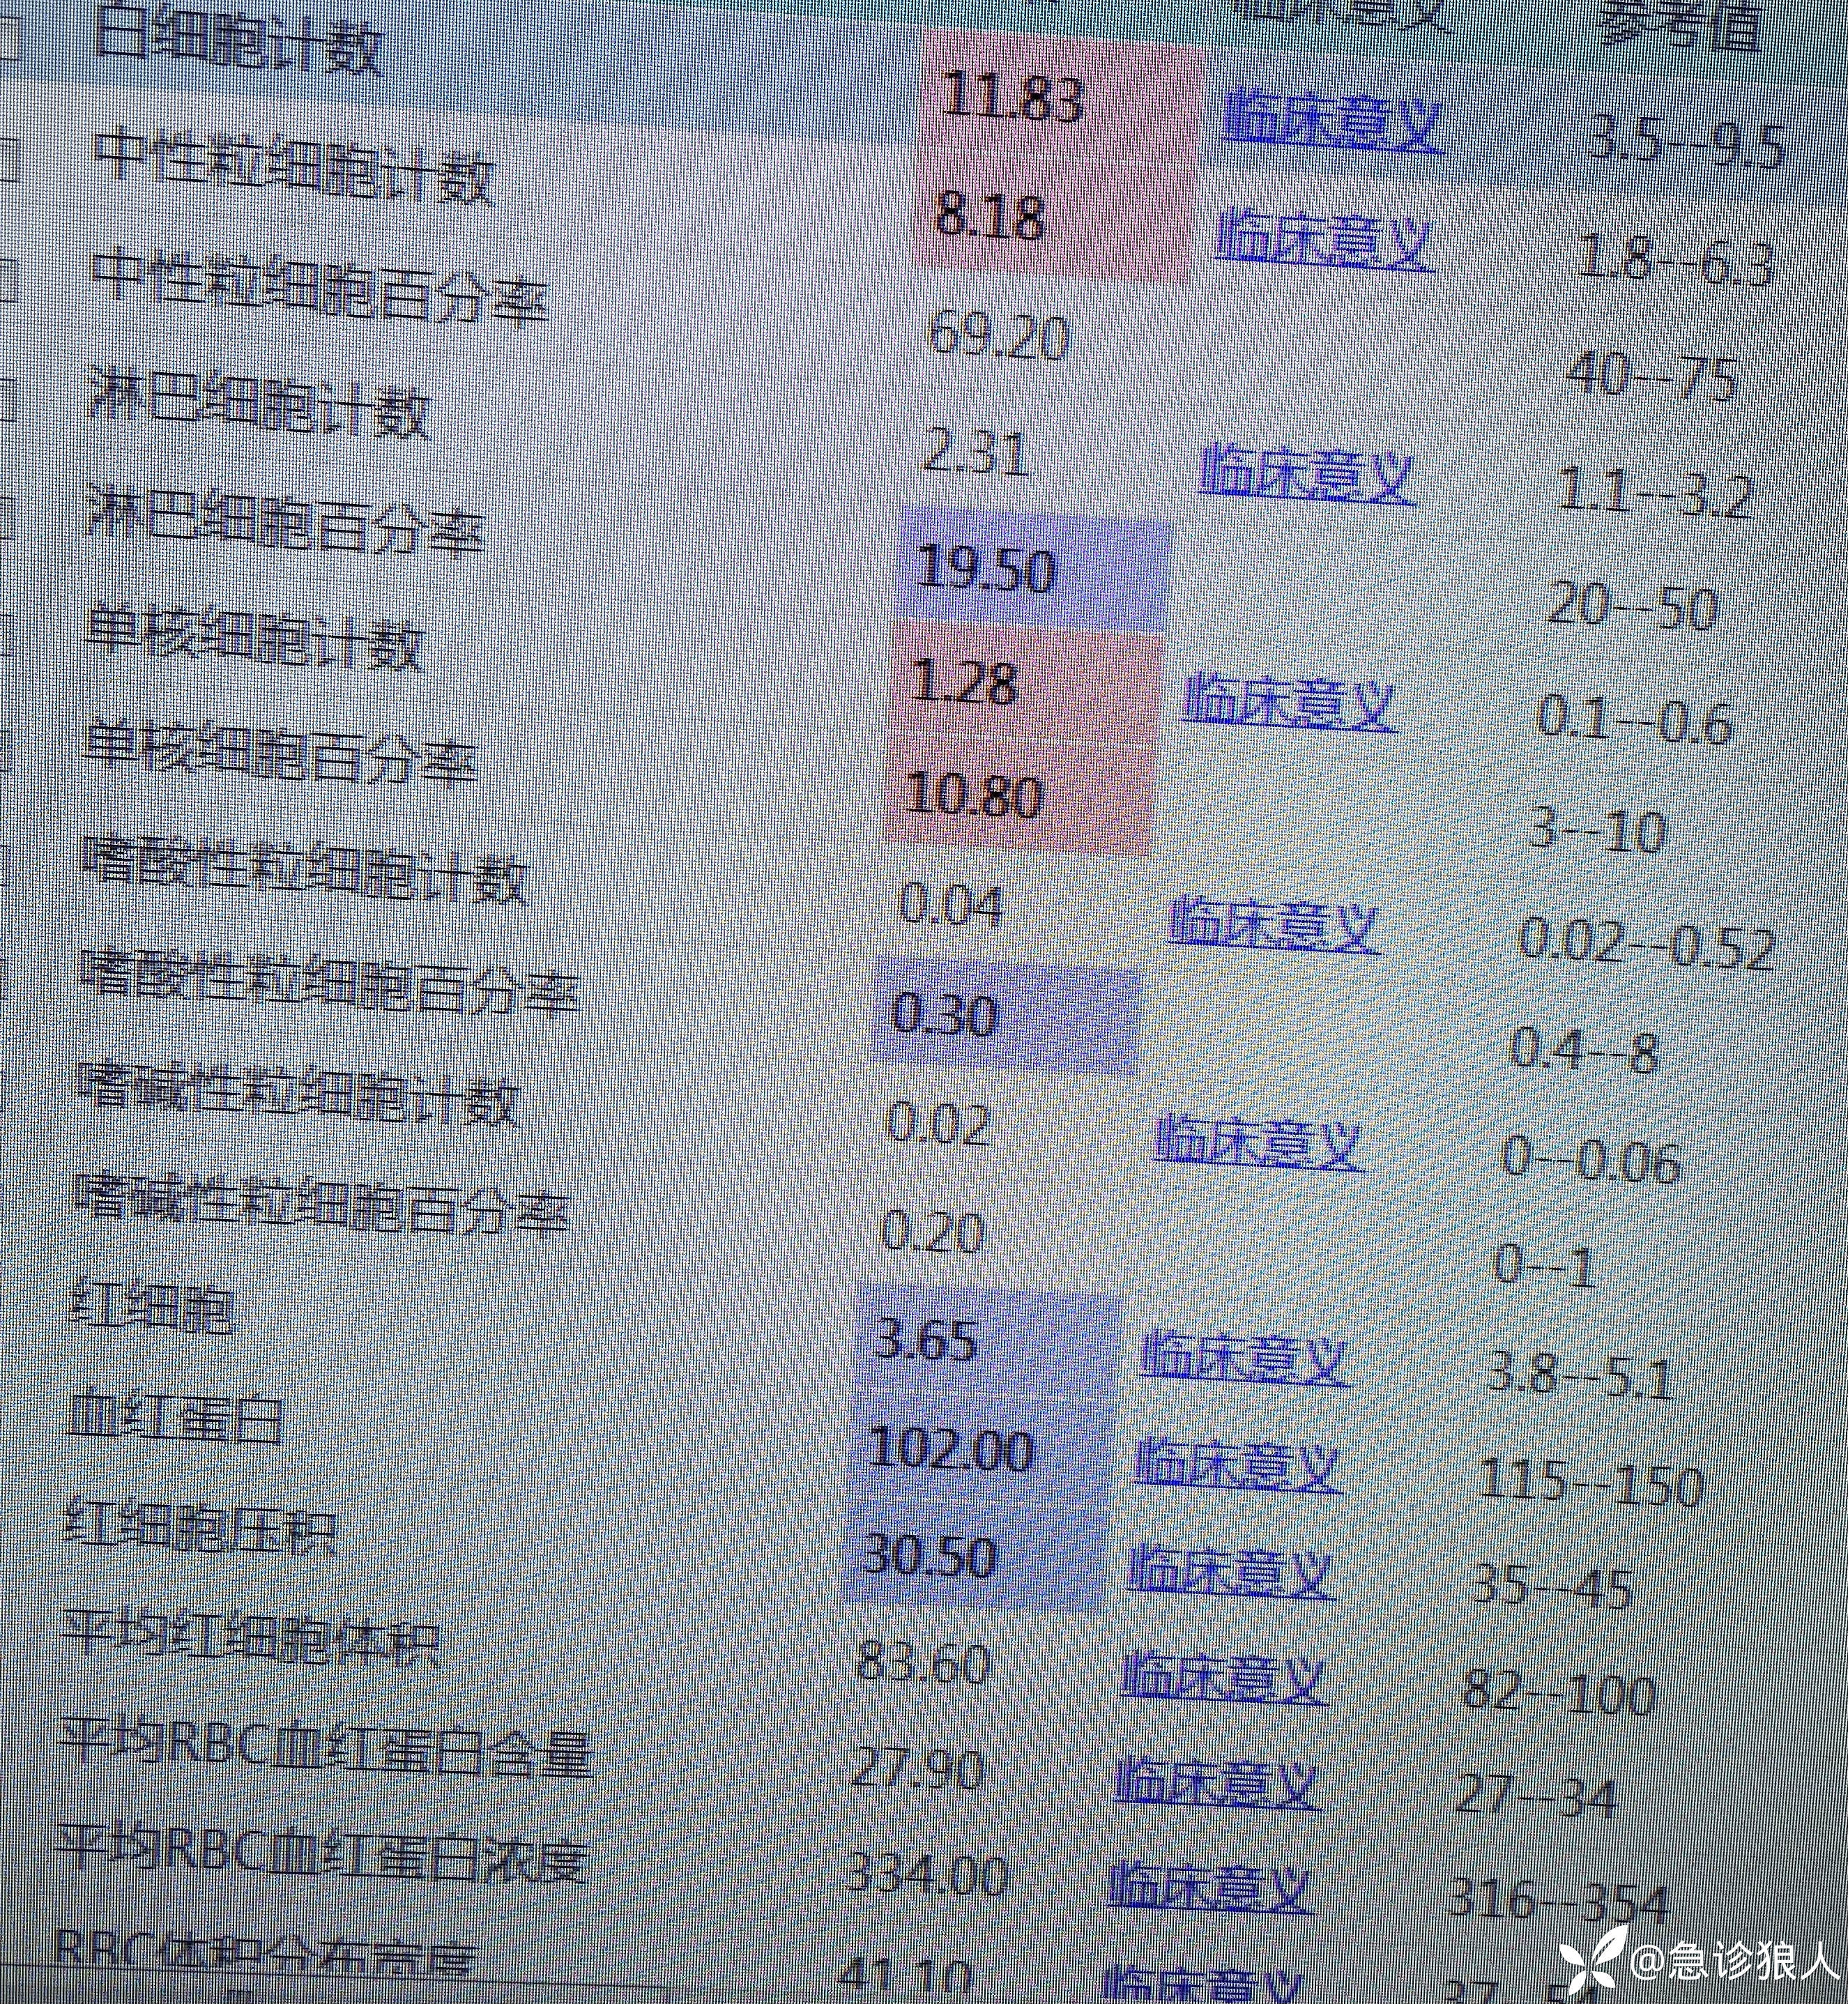Click 临床意义 link for 嗜酸性粒细胞计数

1274,925
